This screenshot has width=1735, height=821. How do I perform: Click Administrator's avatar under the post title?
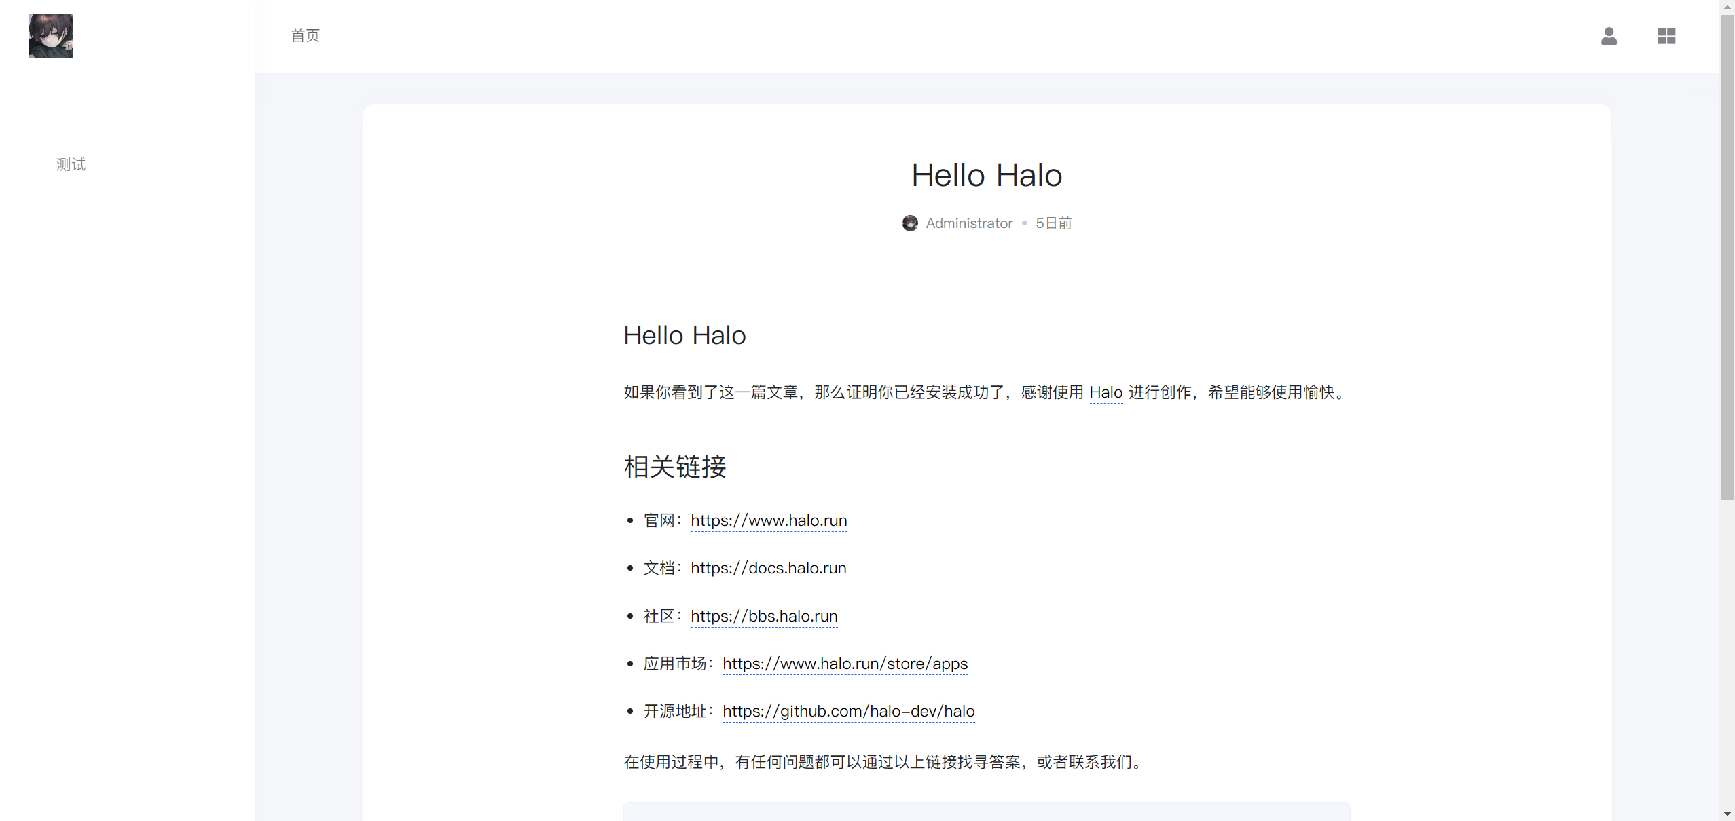pos(910,223)
